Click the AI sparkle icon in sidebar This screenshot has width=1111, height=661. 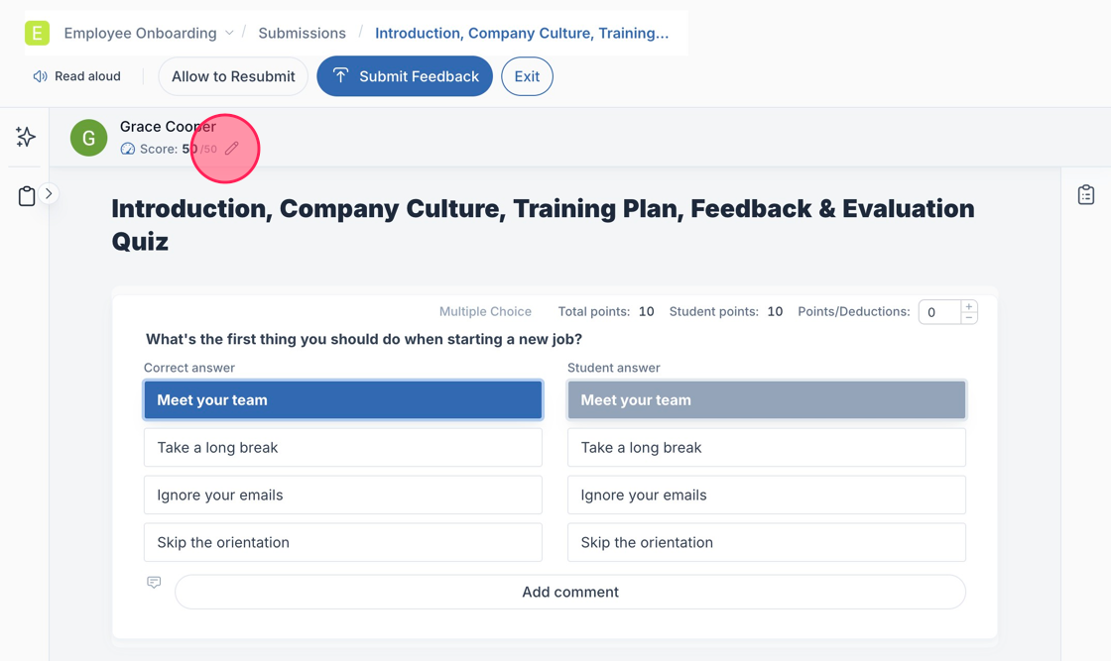point(26,137)
